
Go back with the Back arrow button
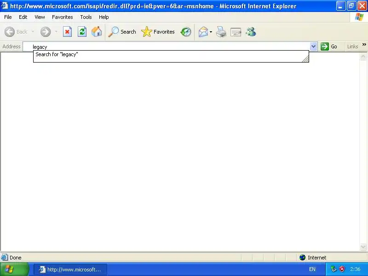click(16, 32)
